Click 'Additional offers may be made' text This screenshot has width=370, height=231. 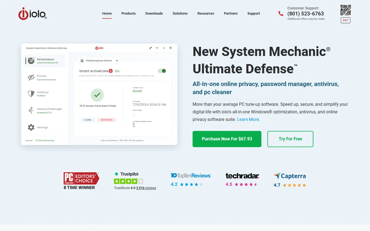click(x=306, y=19)
